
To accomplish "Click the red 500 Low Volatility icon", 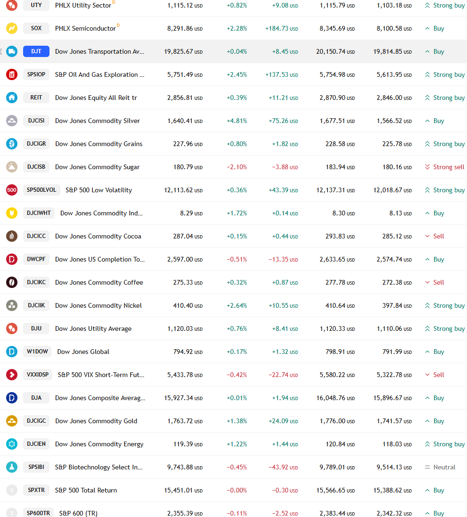I will coord(11,190).
